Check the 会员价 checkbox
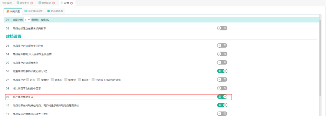Screen dimensions: 327x116 [x=52, y=80]
